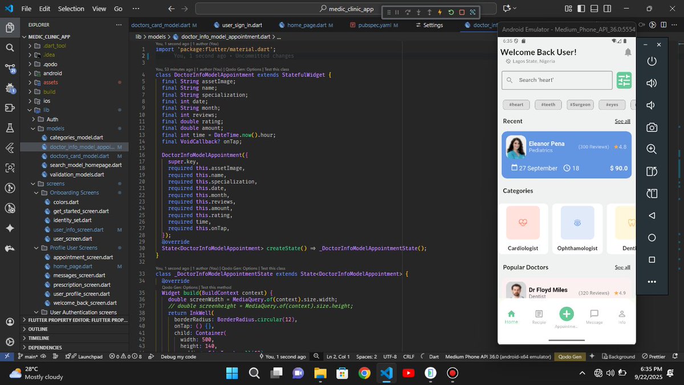Click Qodo Gen in the status bar
This screenshot has height=385, width=684.
point(570,356)
